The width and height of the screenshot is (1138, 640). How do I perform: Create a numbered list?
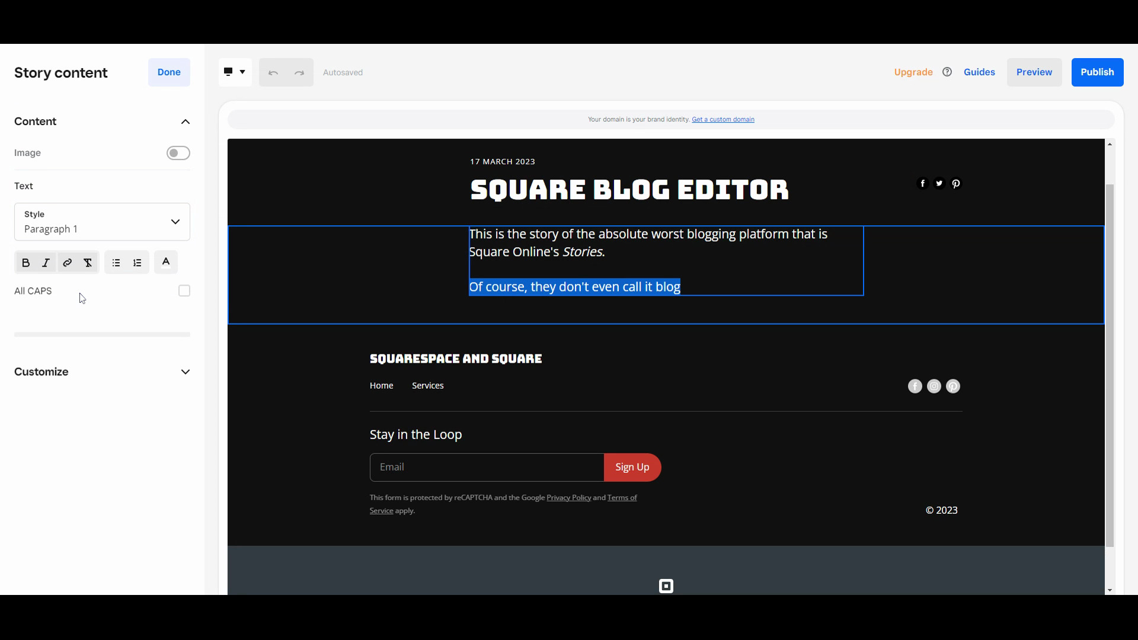(138, 263)
